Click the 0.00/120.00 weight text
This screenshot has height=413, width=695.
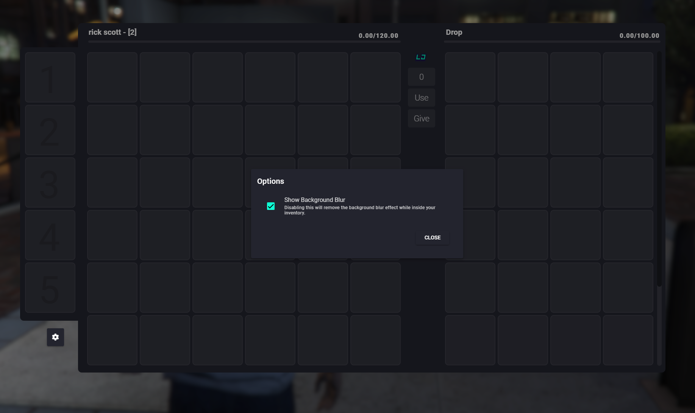click(378, 36)
